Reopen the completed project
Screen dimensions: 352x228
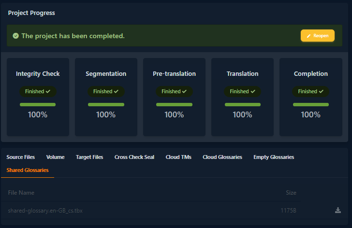click(317, 36)
